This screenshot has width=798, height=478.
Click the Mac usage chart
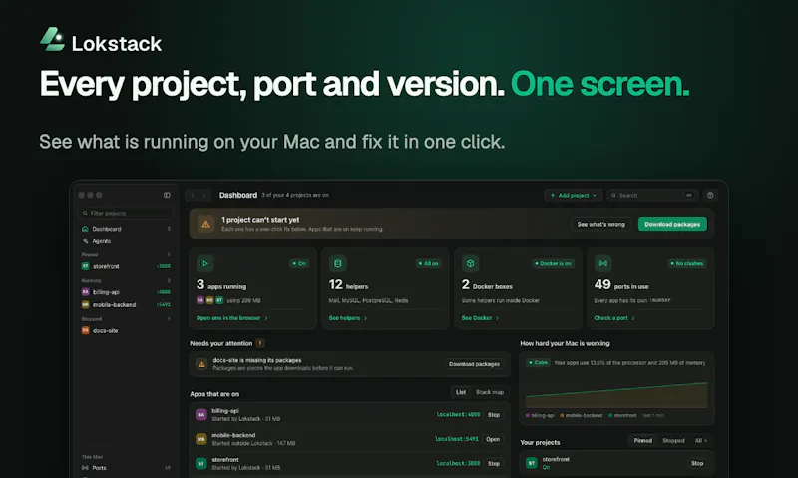616,394
